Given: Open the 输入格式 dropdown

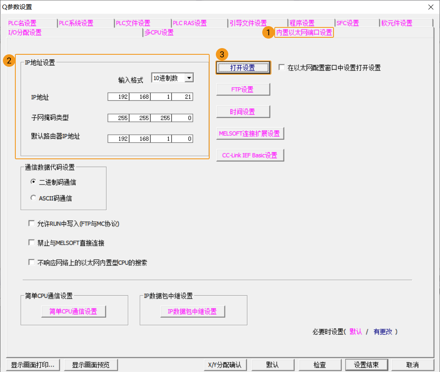Looking at the screenshot, I should click(189, 78).
